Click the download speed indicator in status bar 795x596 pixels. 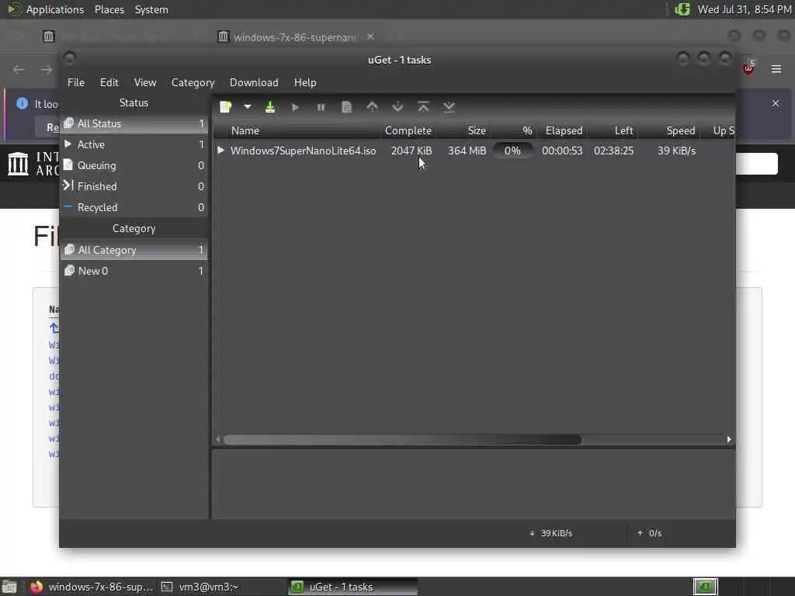point(551,533)
